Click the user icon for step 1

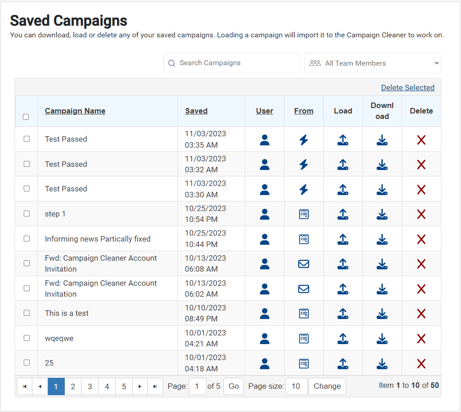(264, 214)
